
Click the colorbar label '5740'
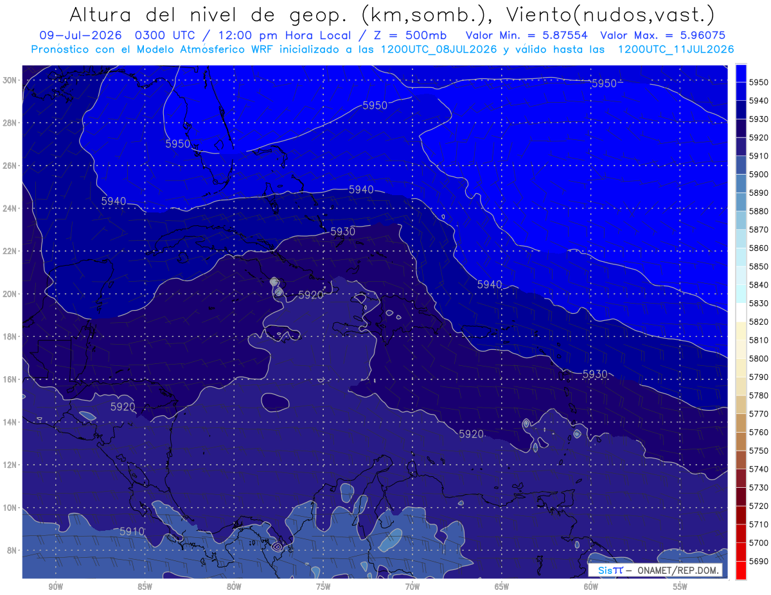(x=759, y=469)
